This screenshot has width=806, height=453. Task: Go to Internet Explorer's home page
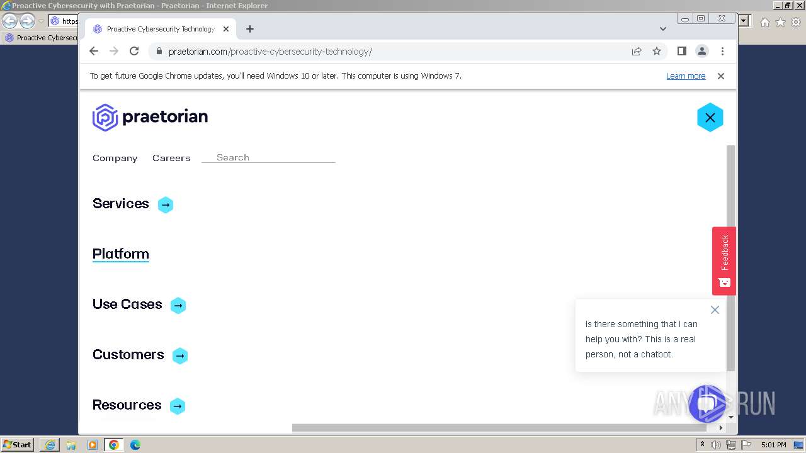[765, 22]
